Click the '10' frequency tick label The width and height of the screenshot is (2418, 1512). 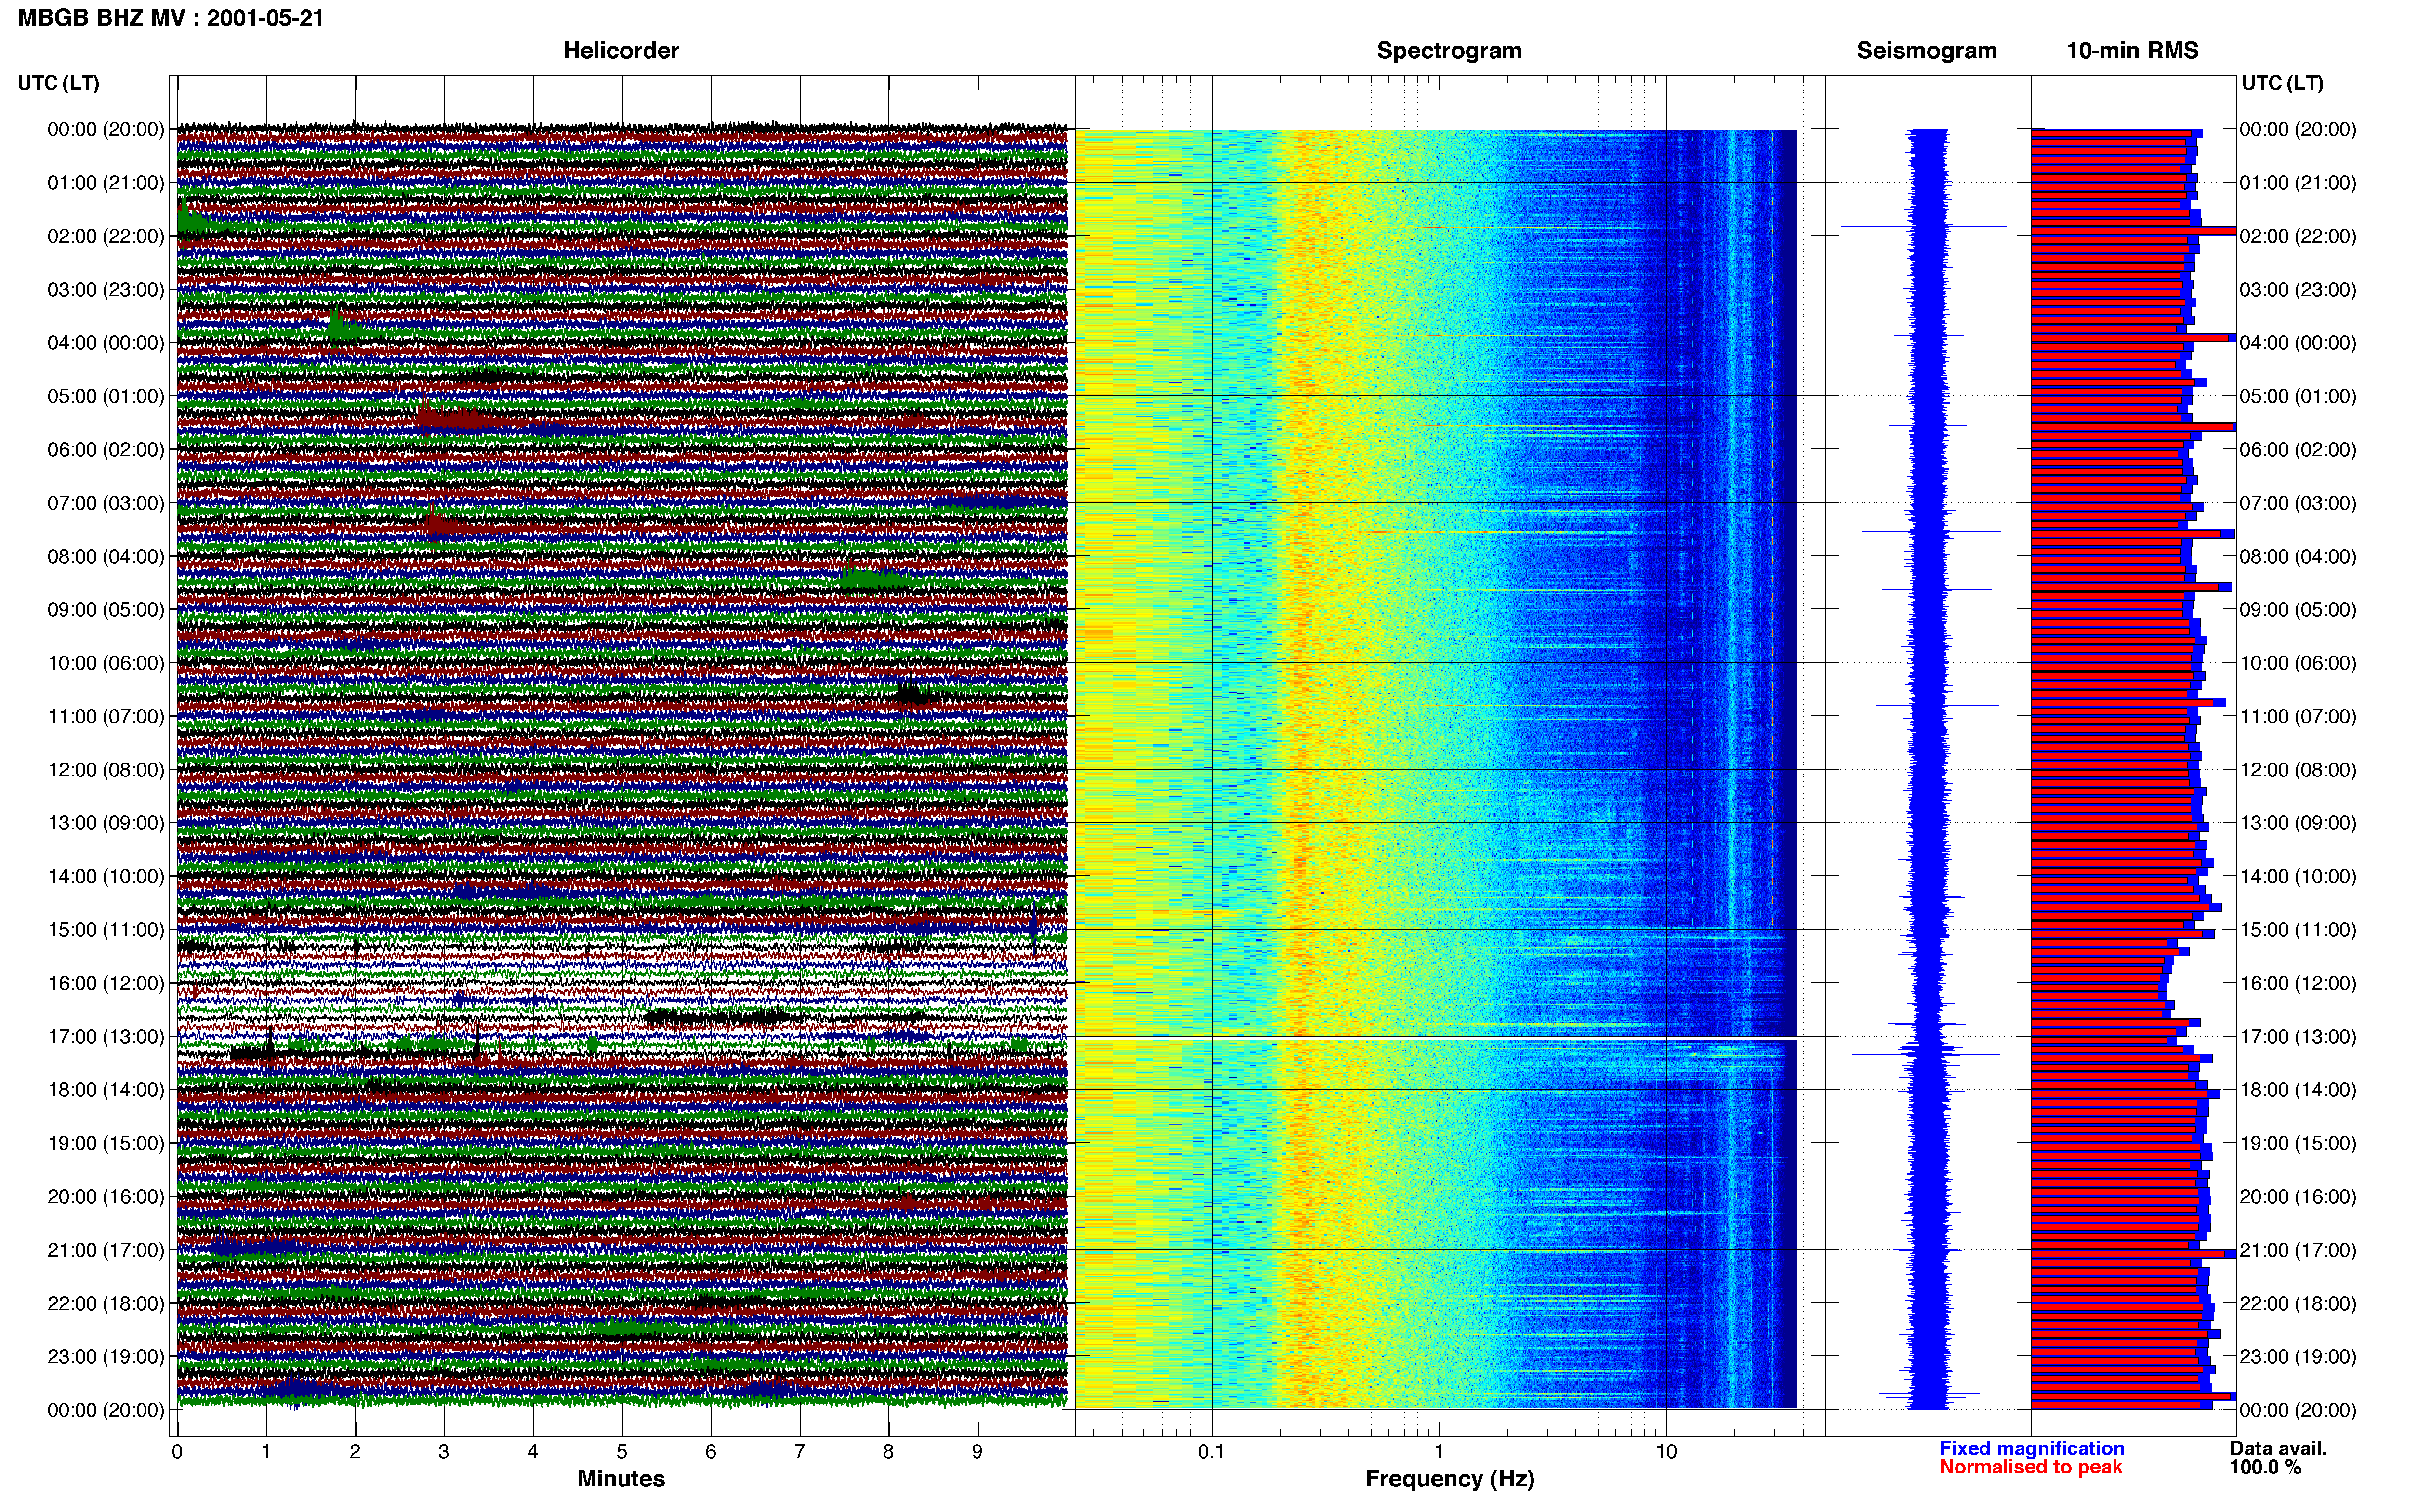(x=1666, y=1452)
